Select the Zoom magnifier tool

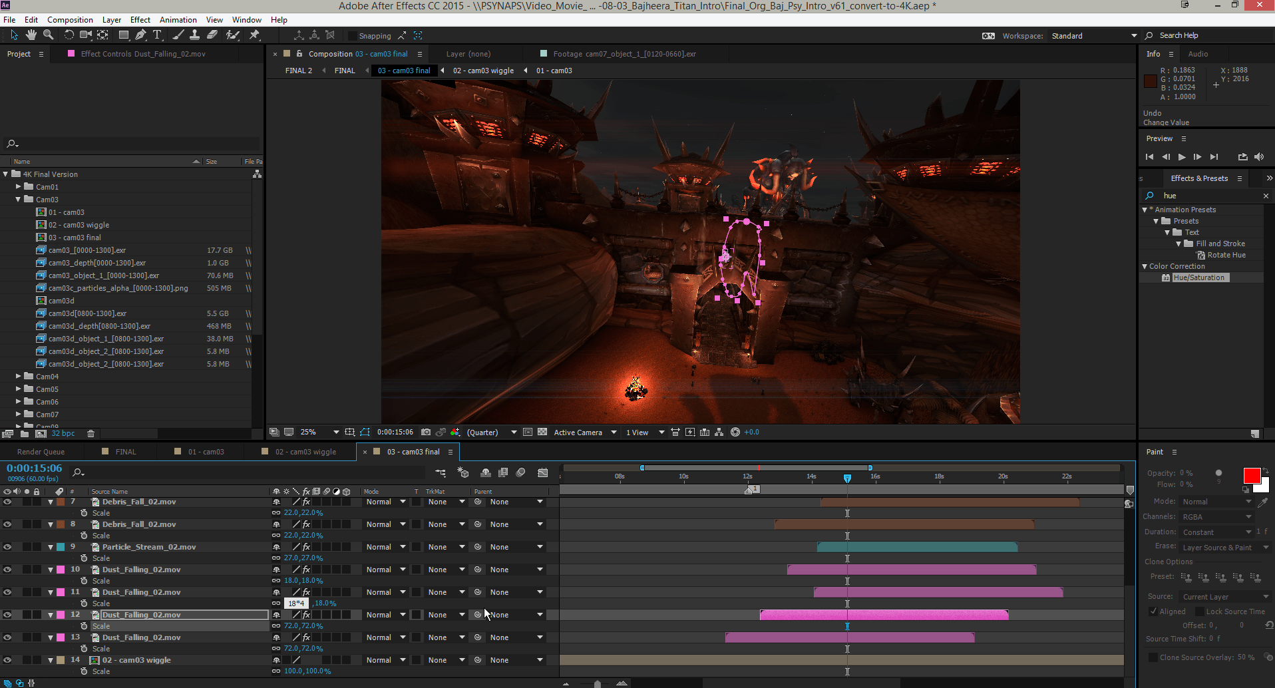tap(48, 35)
